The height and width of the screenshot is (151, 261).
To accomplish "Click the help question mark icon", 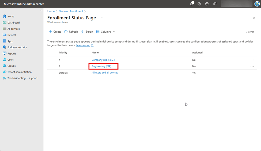I will point(207,4).
